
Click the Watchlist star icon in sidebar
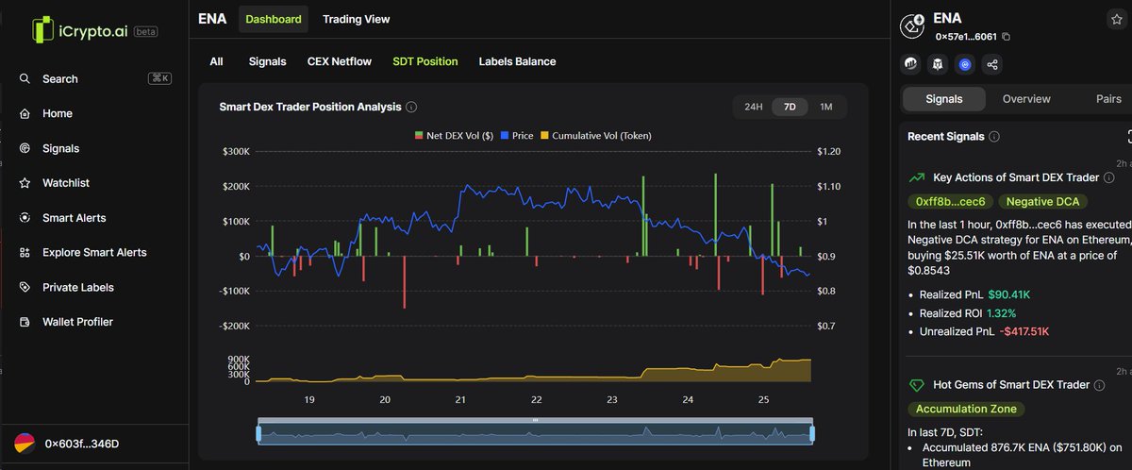pyautogui.click(x=25, y=183)
